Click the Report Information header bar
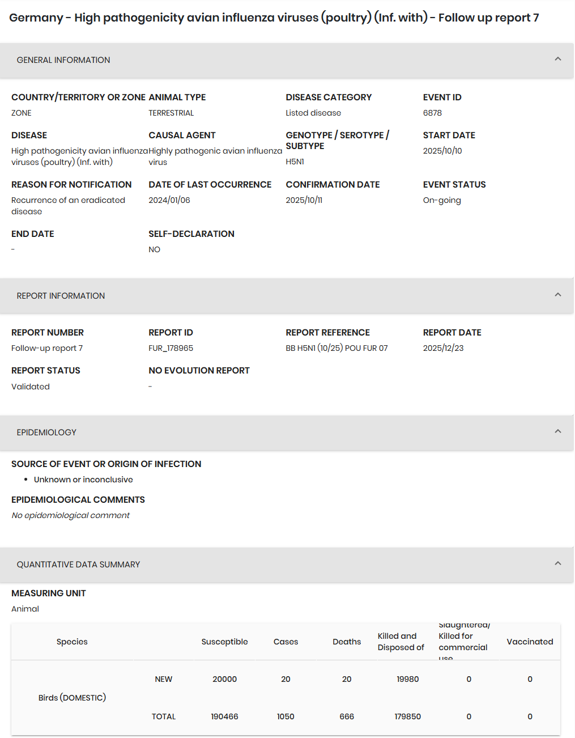The width and height of the screenshot is (575, 738). [x=287, y=296]
